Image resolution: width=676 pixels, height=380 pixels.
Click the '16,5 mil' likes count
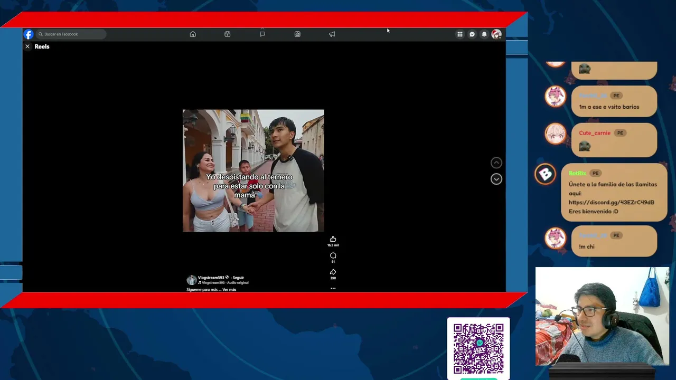point(333,245)
